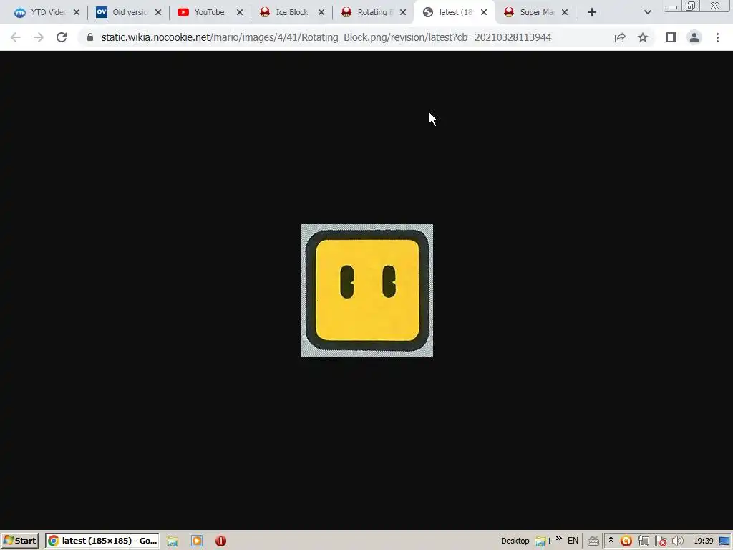
Task: Open the volume speaker icon
Action: tap(677, 541)
